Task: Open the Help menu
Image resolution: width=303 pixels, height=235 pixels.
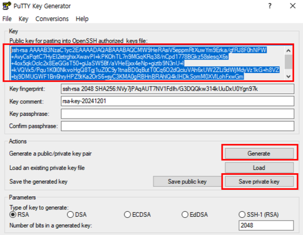Action: coord(82,19)
